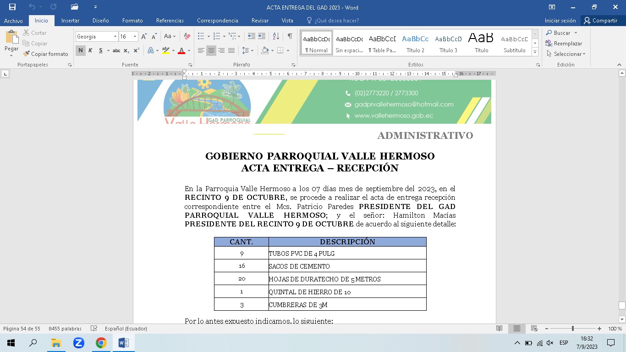
Task: Expand the Seleccionar dropdown
Action: pyautogui.click(x=566, y=54)
